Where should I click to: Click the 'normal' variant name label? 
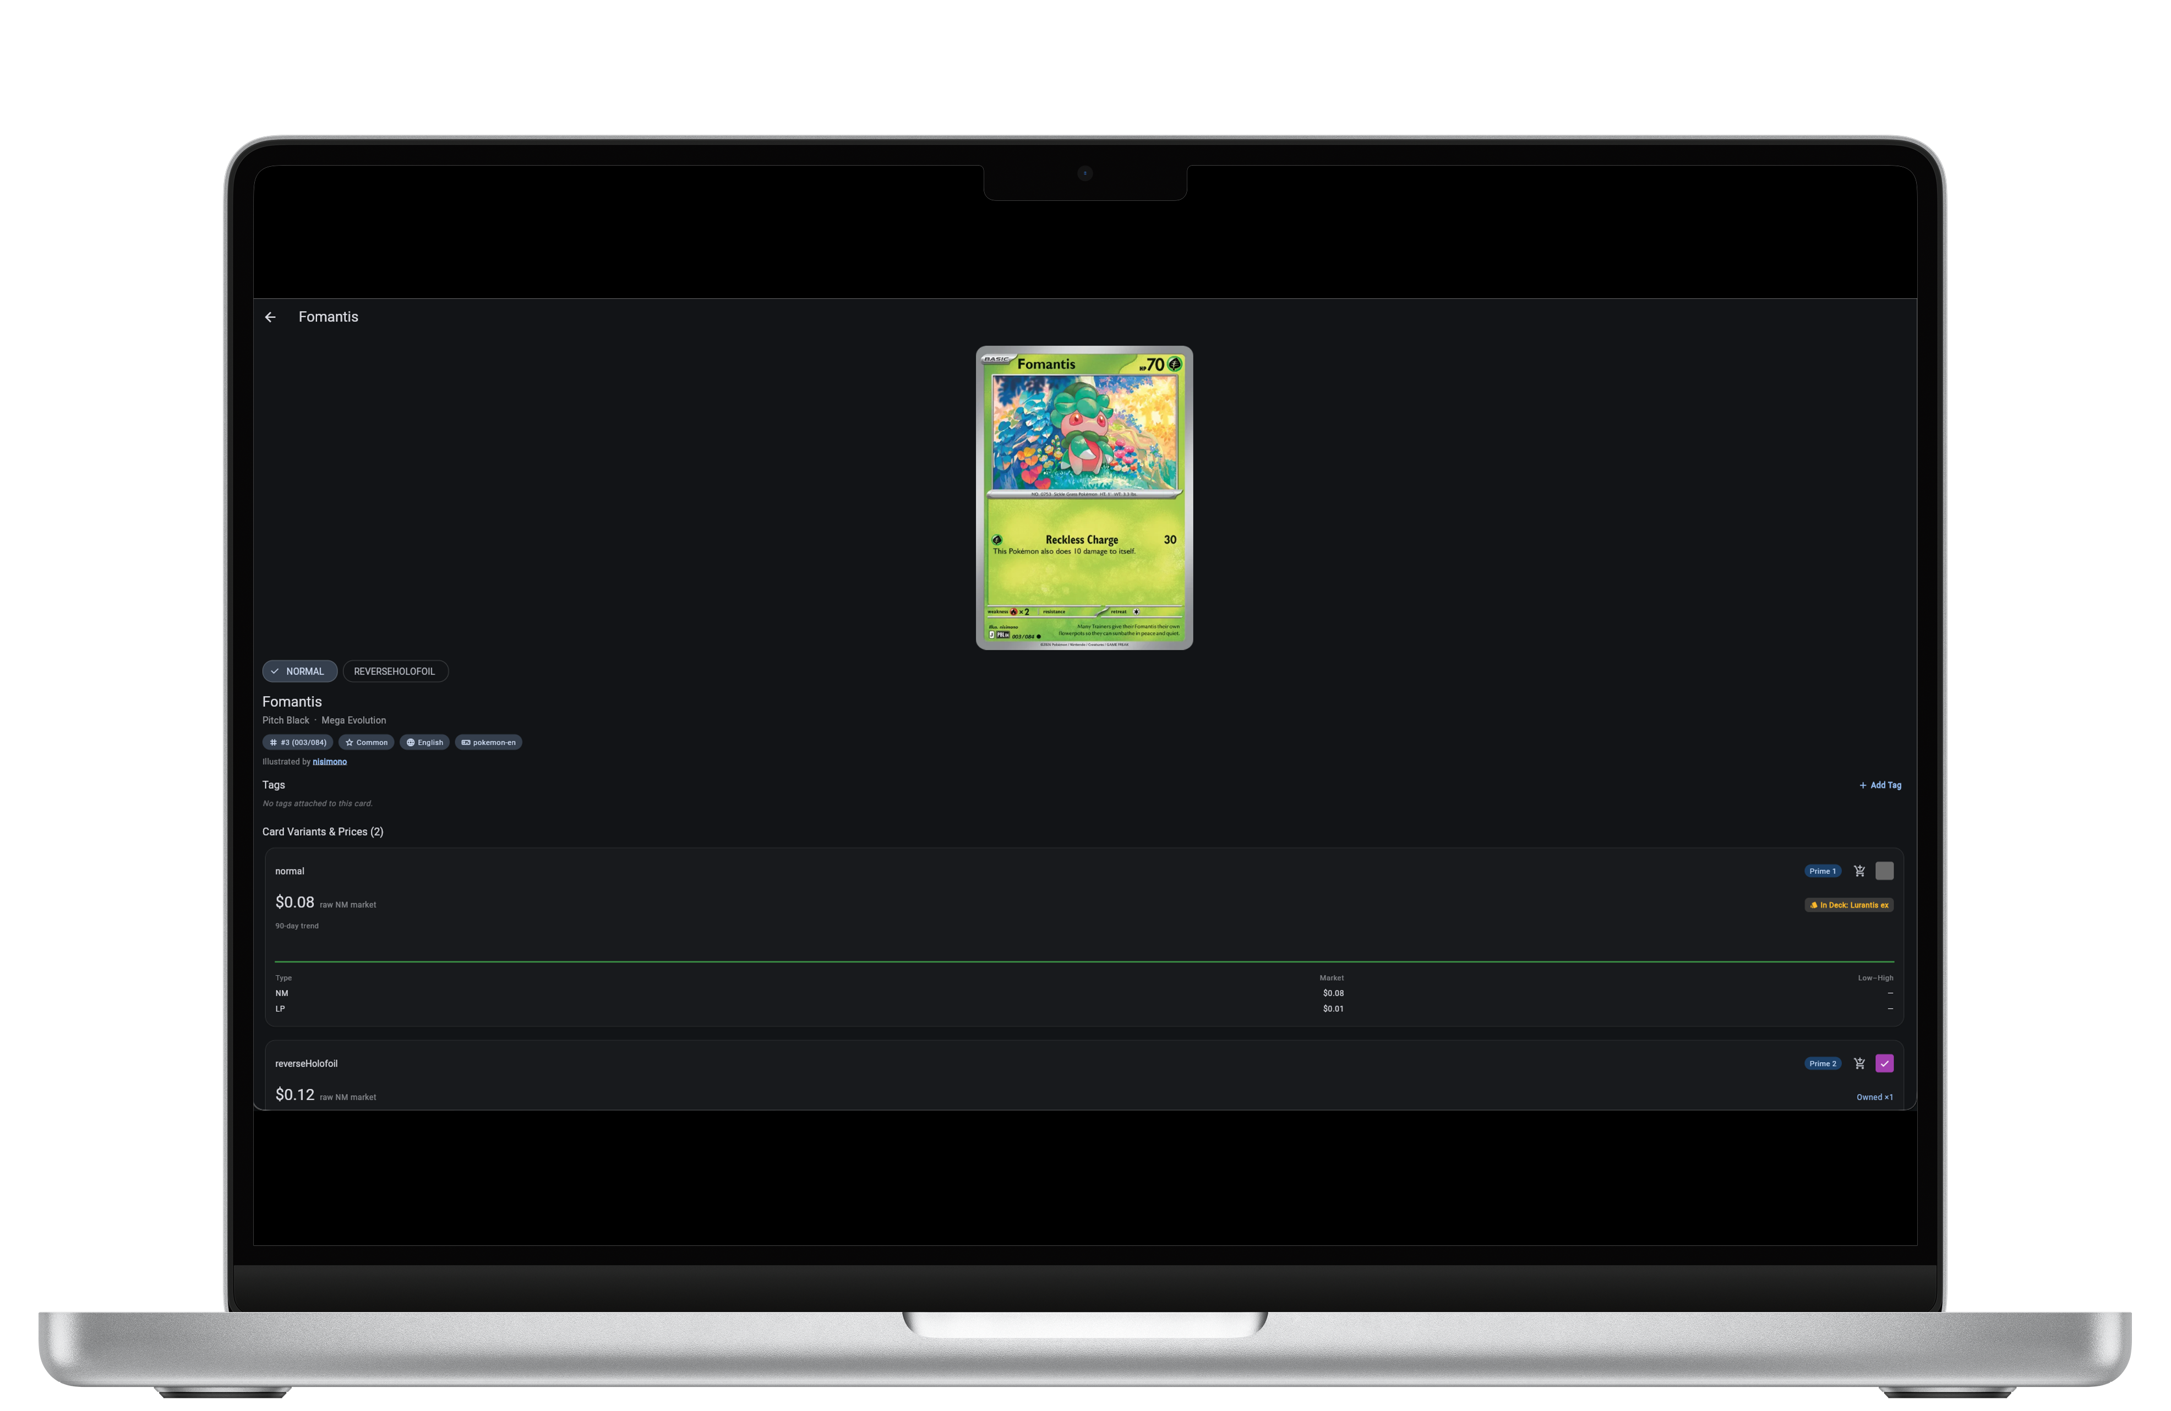click(x=290, y=871)
